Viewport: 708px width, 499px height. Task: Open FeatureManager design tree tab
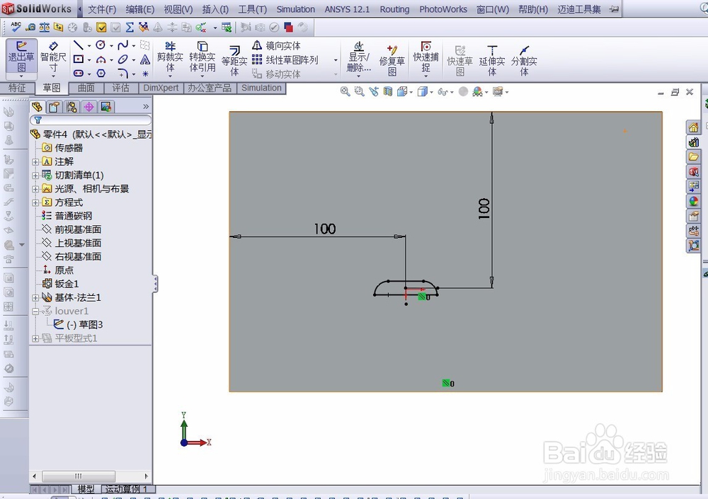tap(37, 107)
